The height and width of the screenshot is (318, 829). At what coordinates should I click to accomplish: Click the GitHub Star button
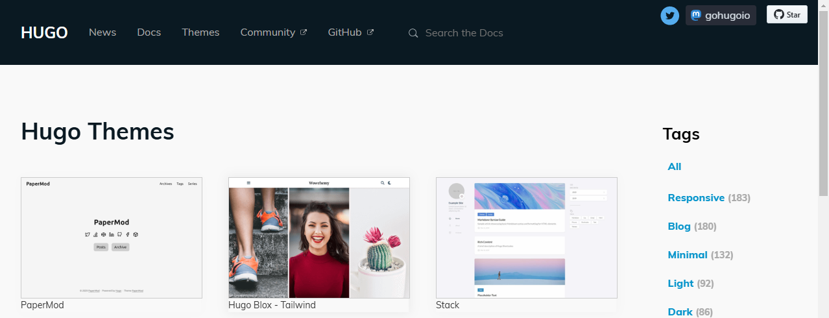tap(787, 14)
